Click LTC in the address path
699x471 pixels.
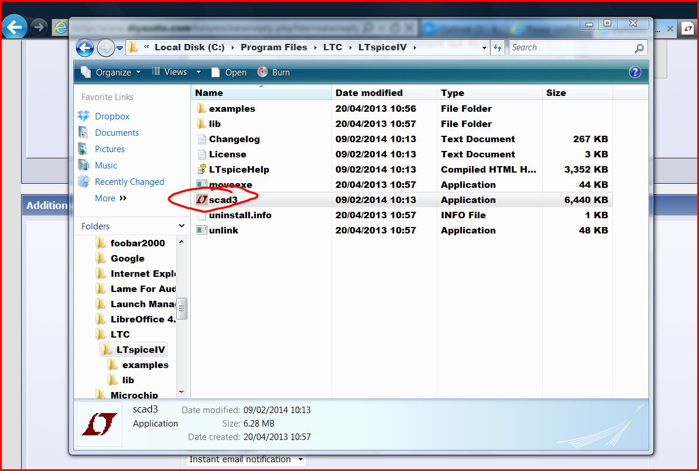click(x=333, y=47)
